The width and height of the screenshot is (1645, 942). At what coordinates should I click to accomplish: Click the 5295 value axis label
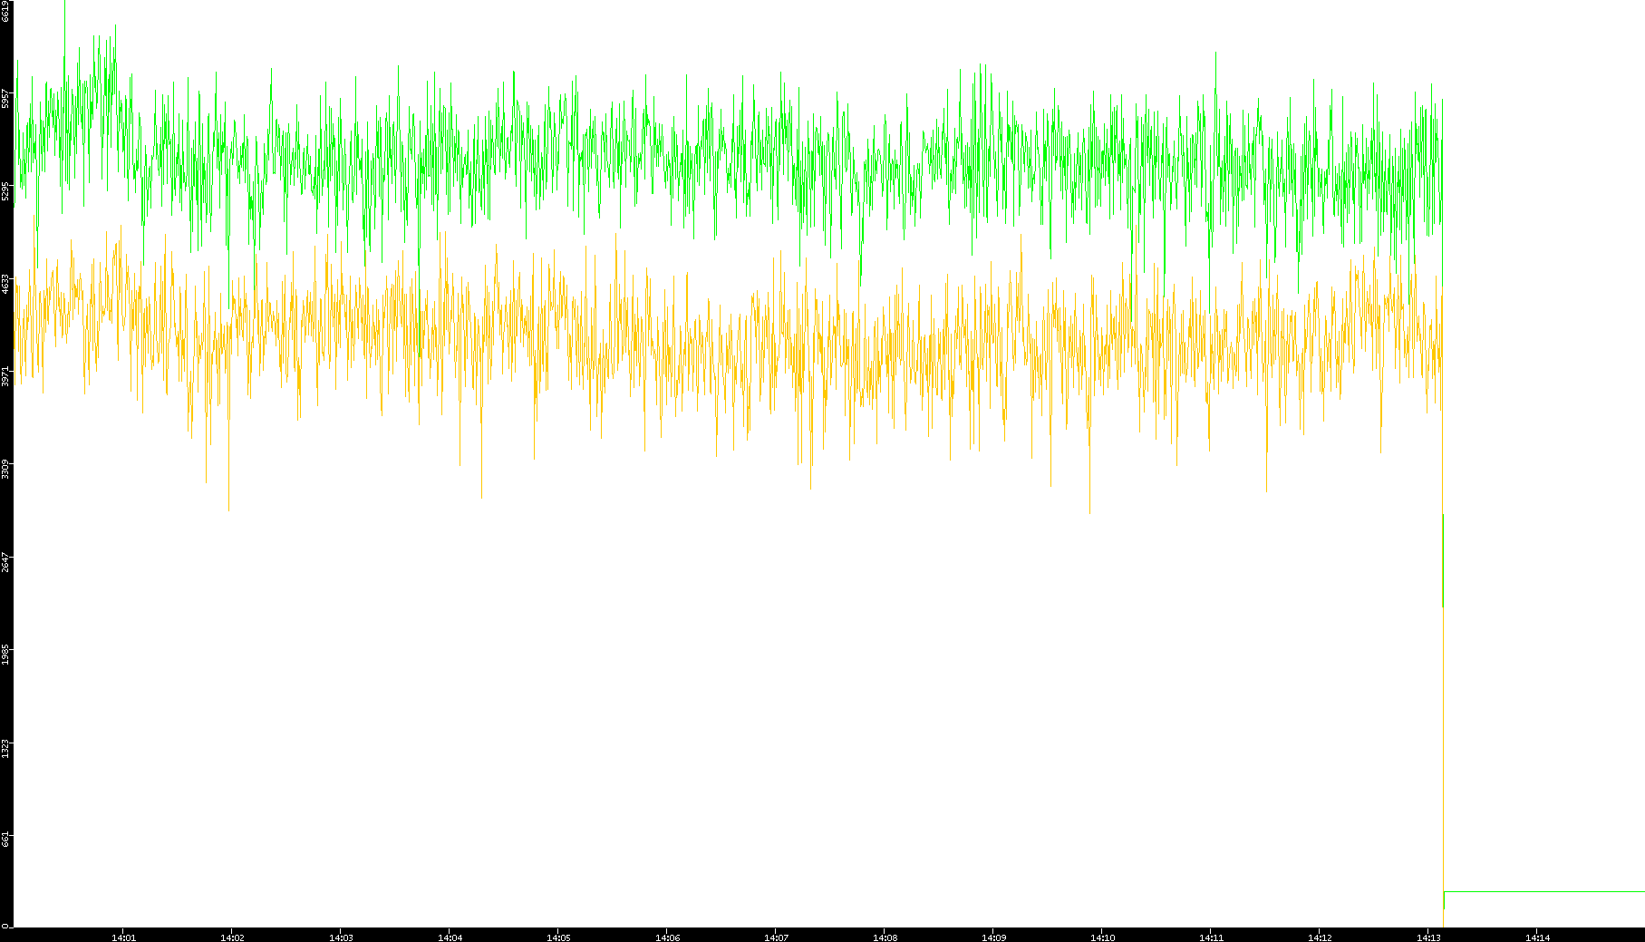tap(5, 192)
